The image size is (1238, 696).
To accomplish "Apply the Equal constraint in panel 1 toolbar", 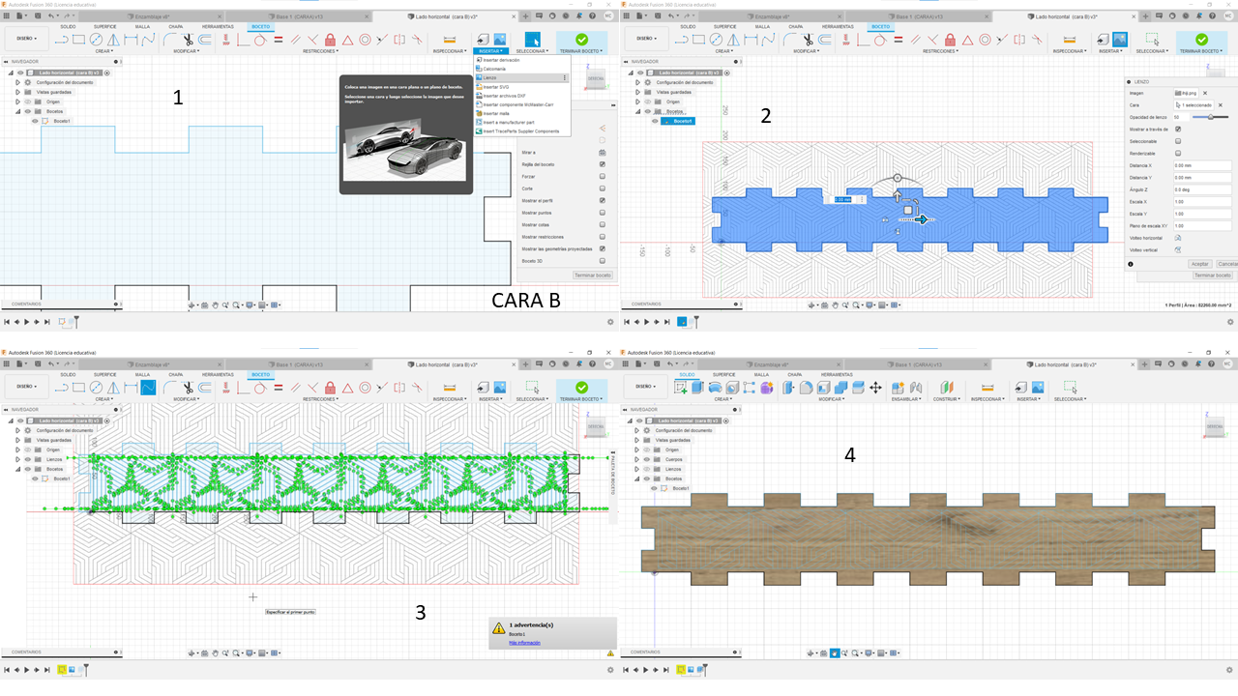I will point(279,39).
